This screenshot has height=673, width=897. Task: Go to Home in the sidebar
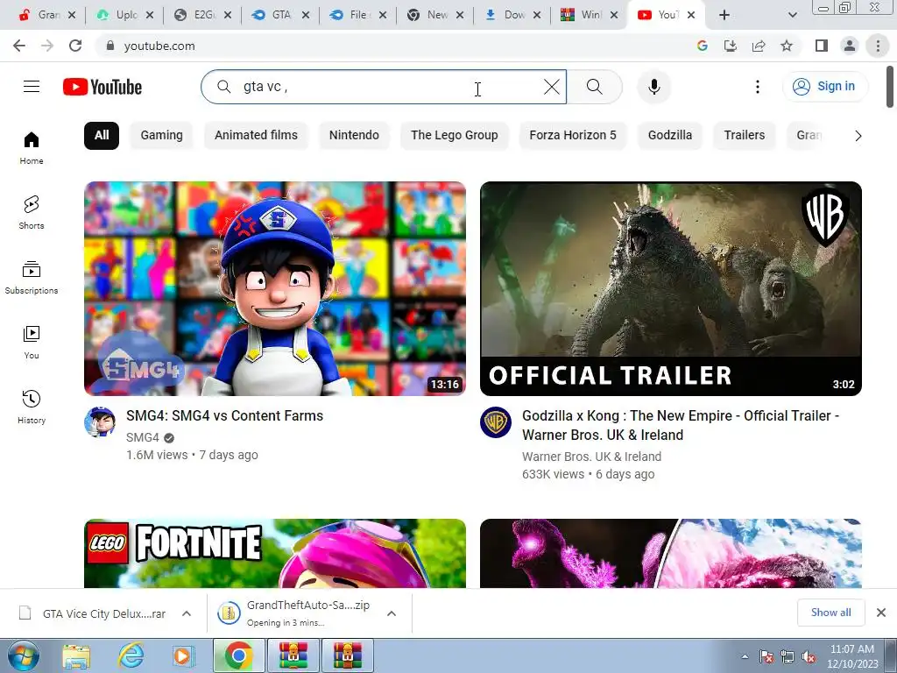[x=32, y=148]
